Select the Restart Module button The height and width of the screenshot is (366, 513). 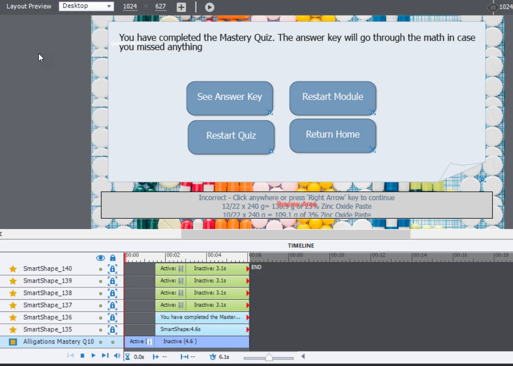click(333, 98)
